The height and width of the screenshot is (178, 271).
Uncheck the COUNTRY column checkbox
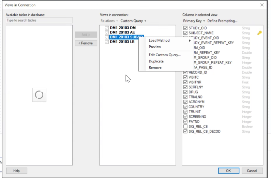[x=185, y=107]
